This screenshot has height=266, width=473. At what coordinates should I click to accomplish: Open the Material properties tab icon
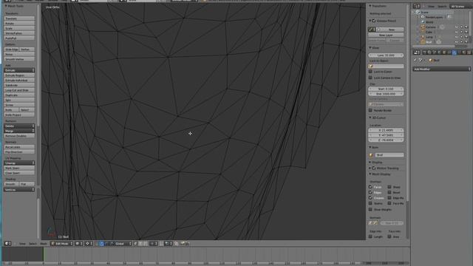[464, 52]
